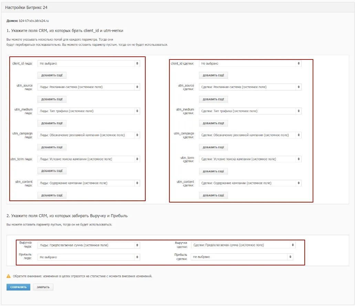This screenshot has width=355, height=306.
Task: Click the utm_campaign лида label
Action: [22, 135]
